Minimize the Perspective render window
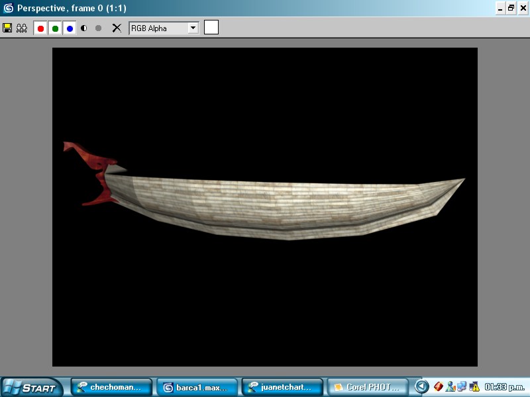Image resolution: width=530 pixels, height=397 pixels. point(500,8)
